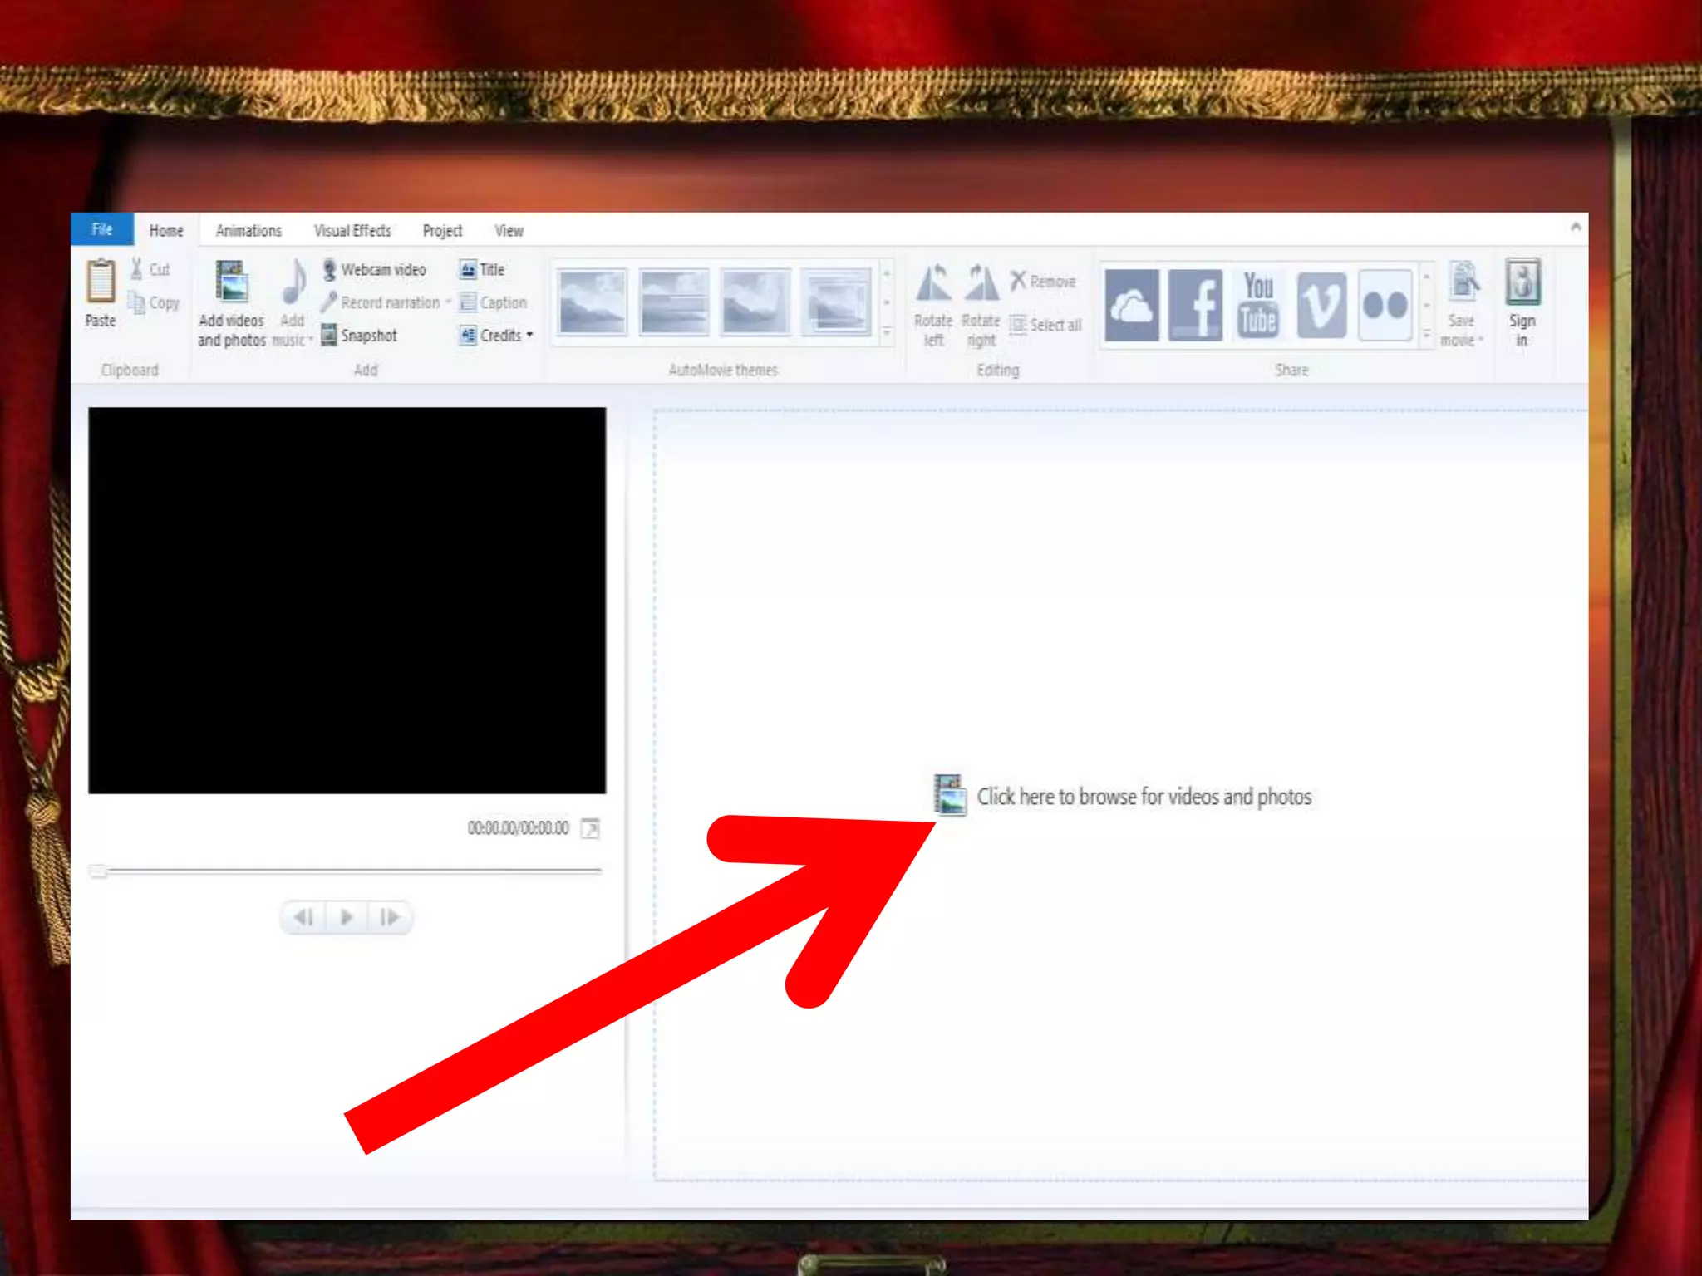The height and width of the screenshot is (1276, 1702).
Task: Click here to browse for videos link
Action: coord(1143,797)
